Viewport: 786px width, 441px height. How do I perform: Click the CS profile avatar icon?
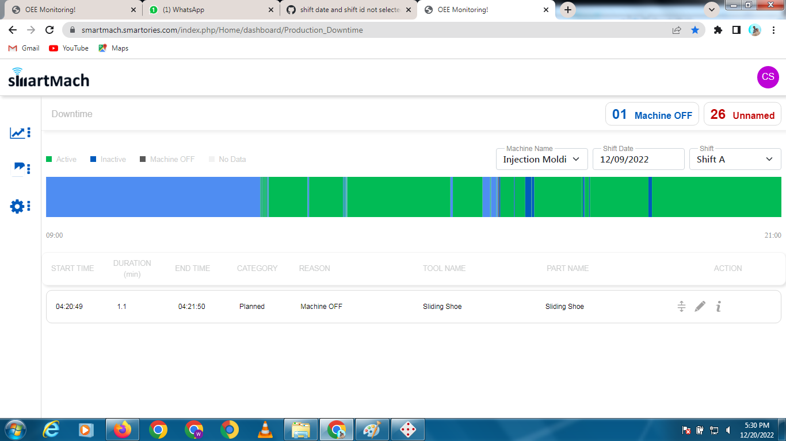[x=768, y=77]
